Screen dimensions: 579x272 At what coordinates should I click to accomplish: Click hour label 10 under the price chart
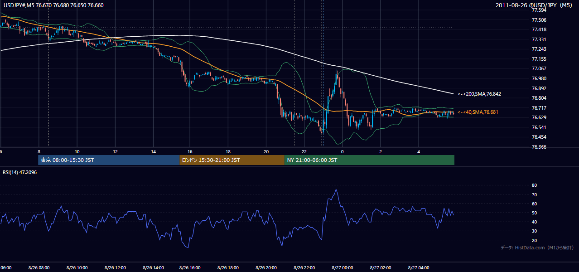[77, 151]
